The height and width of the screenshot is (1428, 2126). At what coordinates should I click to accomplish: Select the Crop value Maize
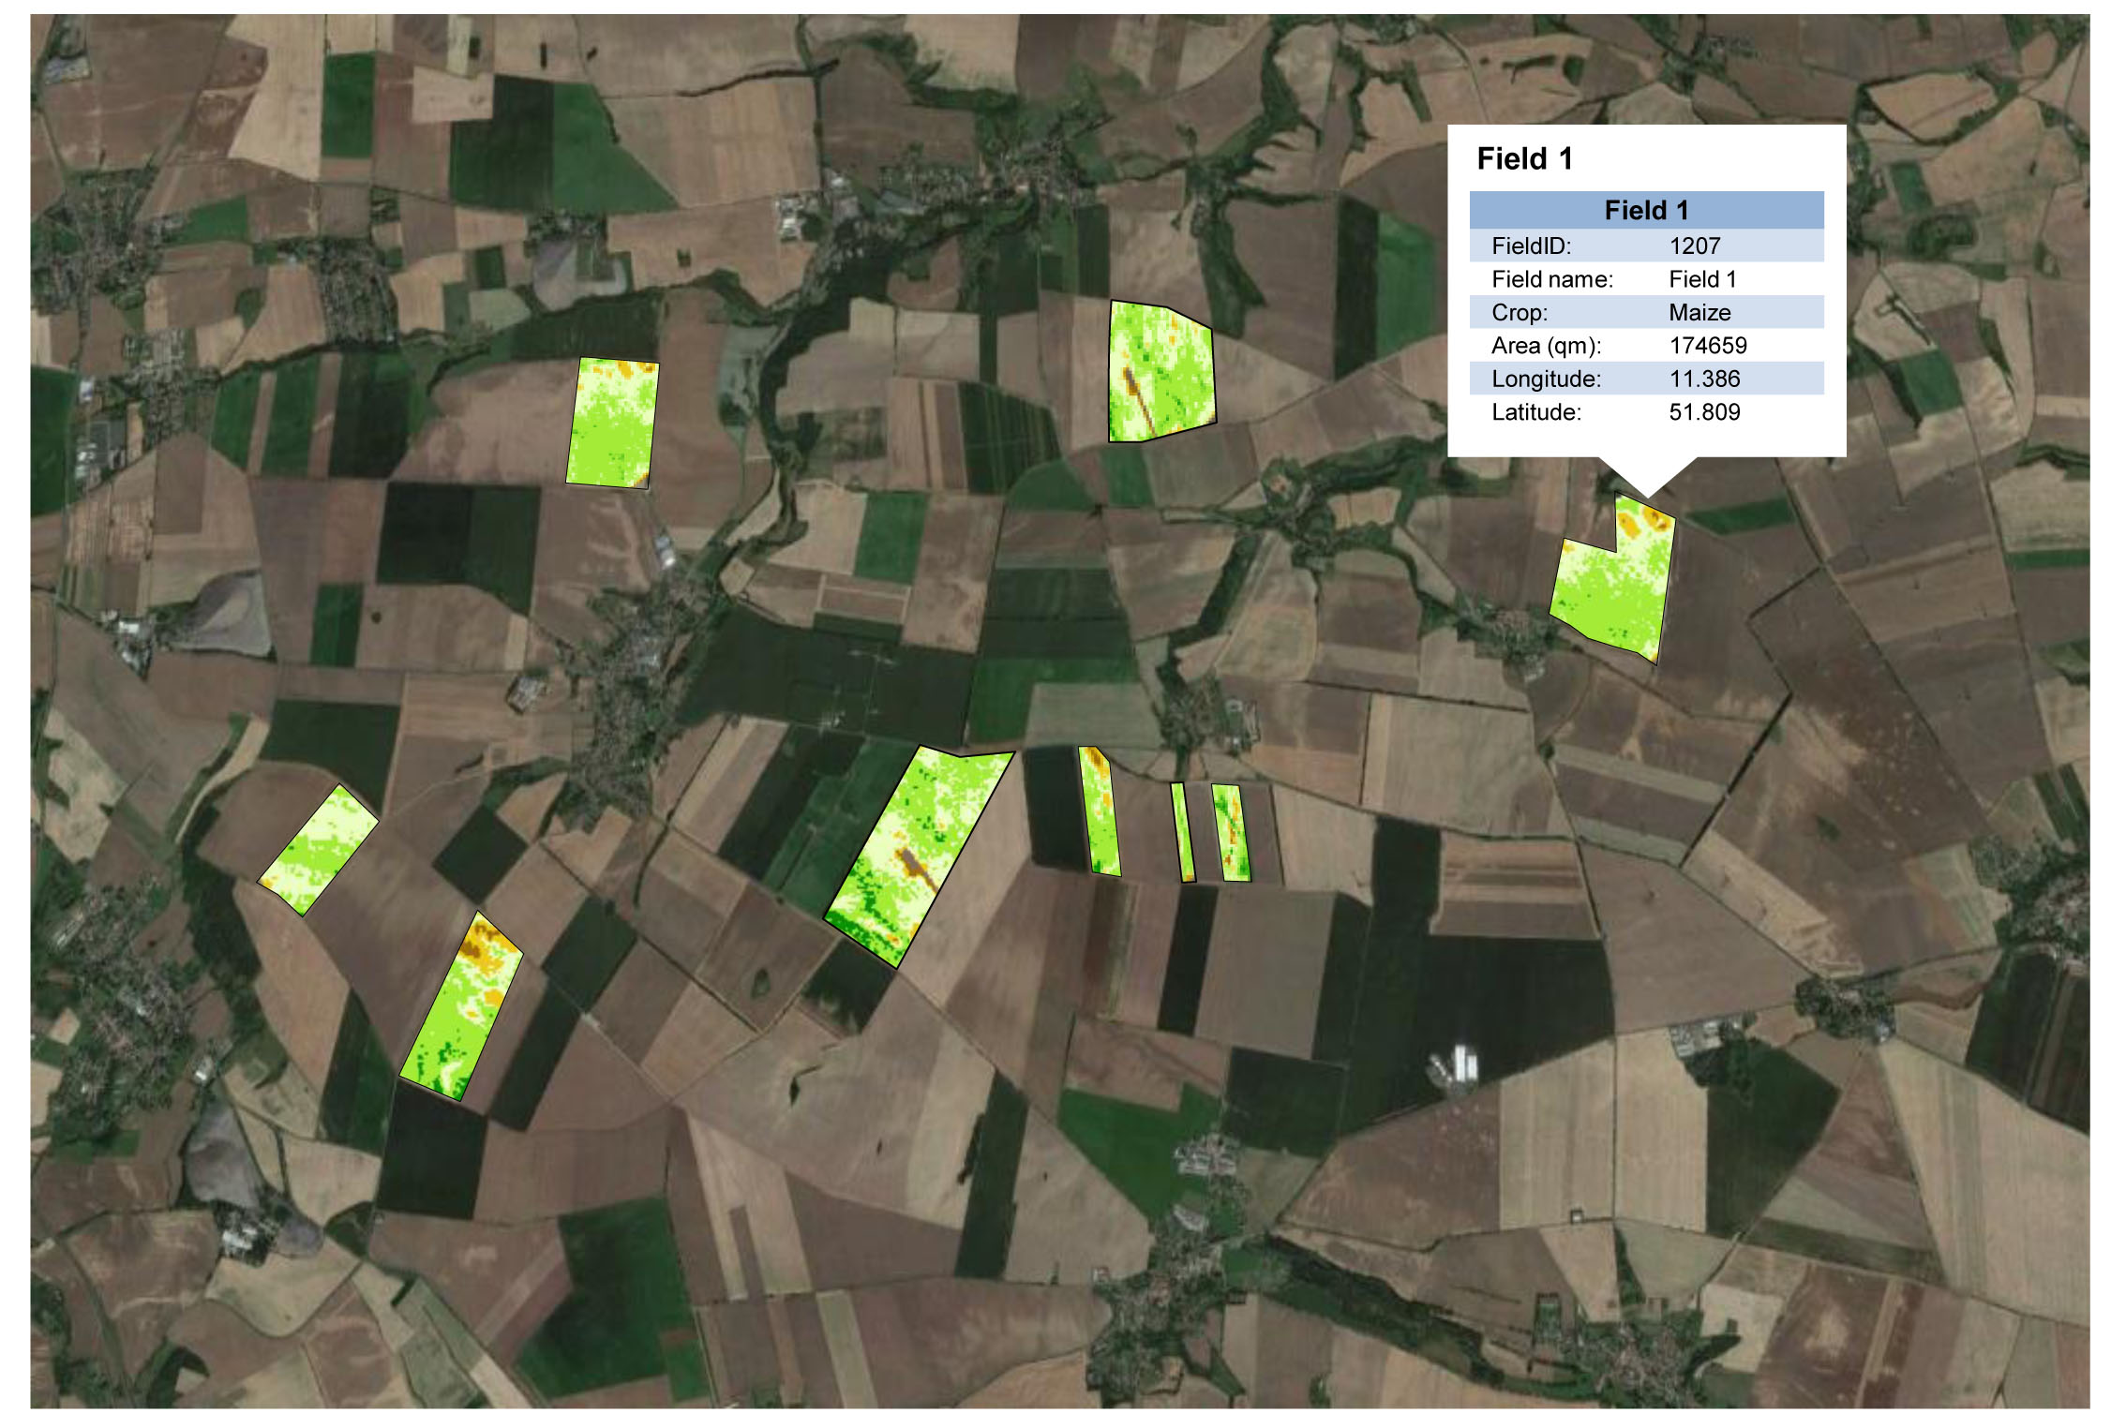click(1699, 312)
